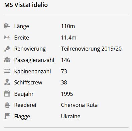Click the Ukraine flag value

(71, 116)
